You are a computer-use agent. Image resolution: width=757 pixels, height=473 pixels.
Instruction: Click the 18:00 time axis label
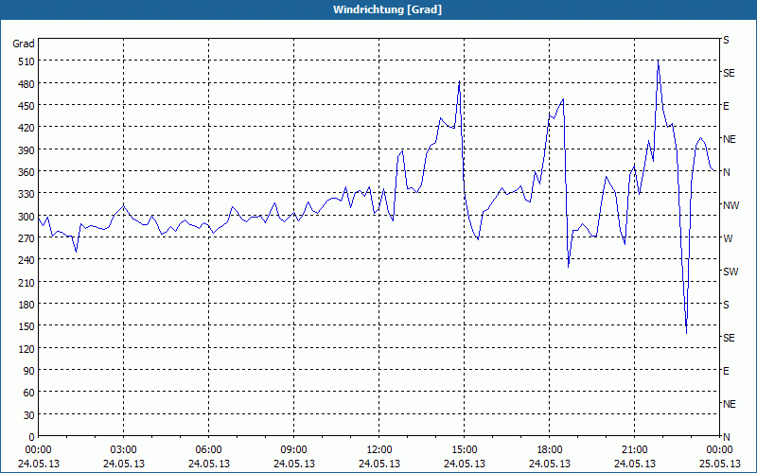(x=550, y=450)
